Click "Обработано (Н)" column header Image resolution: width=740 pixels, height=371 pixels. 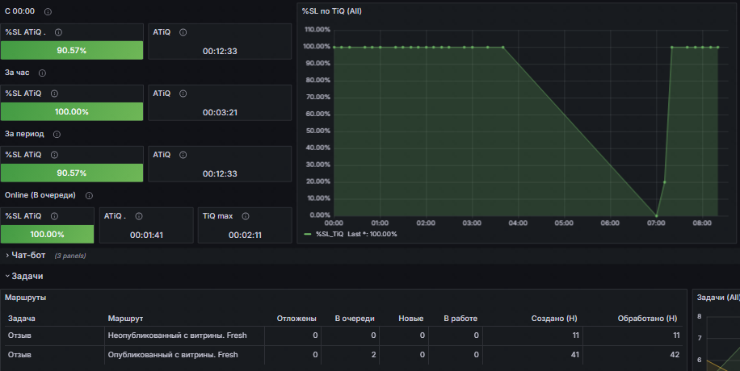[x=646, y=319]
